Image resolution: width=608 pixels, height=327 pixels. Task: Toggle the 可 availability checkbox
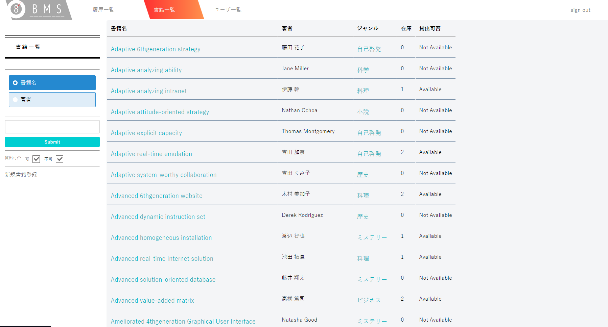coord(36,159)
